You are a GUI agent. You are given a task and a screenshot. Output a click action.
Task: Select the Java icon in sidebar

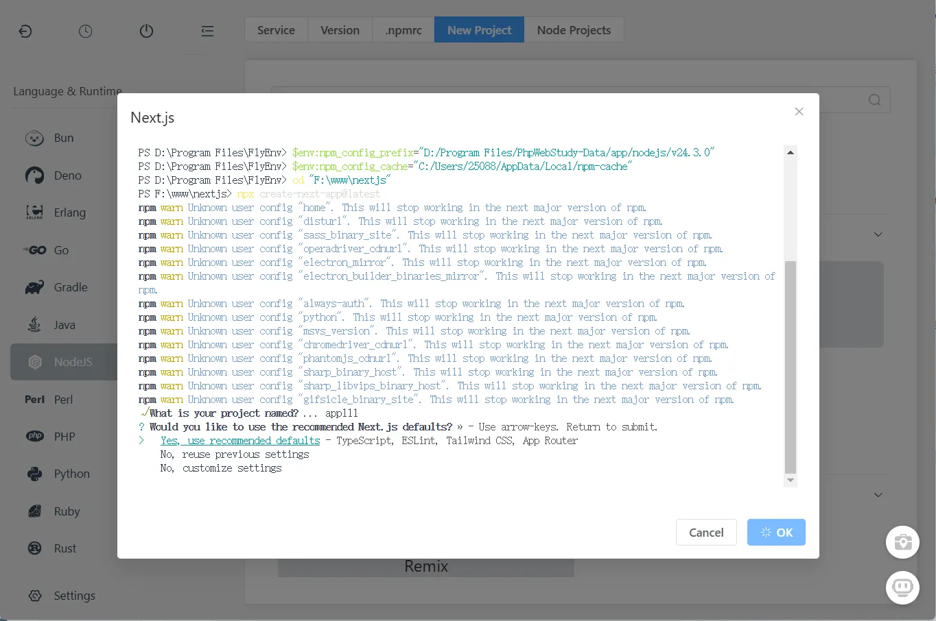point(34,325)
